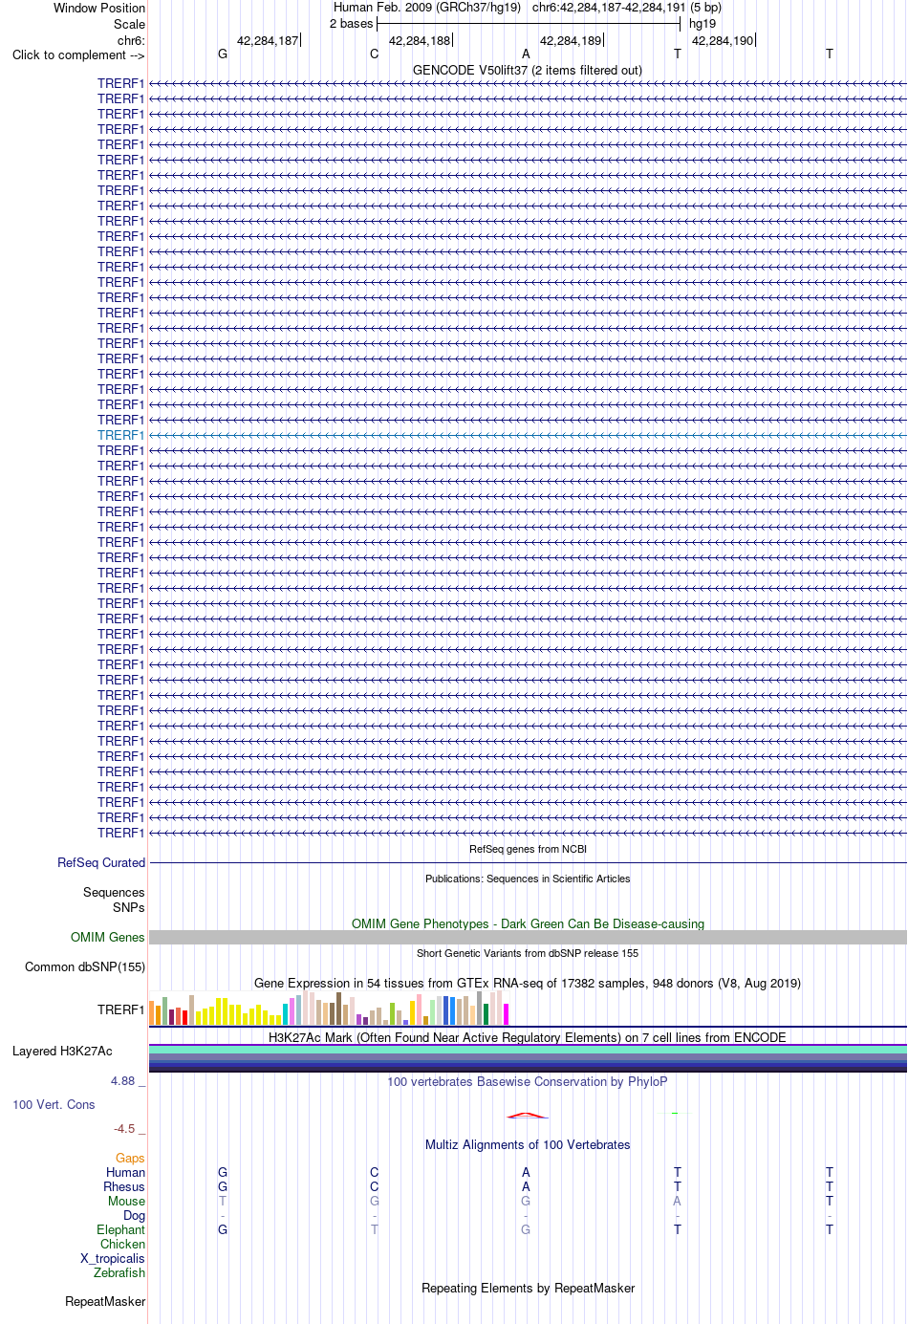This screenshot has height=1324, width=908.
Task: Click the H3K27Ac Mark track title
Action: [528, 1037]
